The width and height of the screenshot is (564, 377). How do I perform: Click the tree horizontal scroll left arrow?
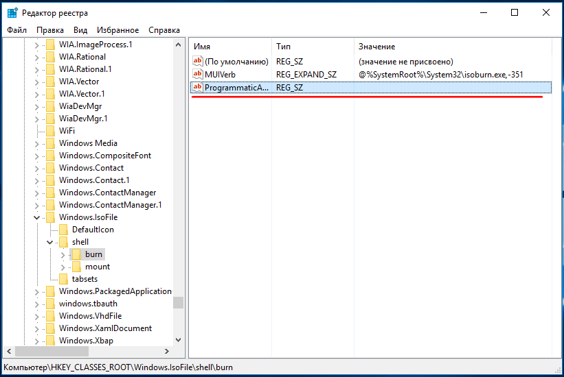9,351
